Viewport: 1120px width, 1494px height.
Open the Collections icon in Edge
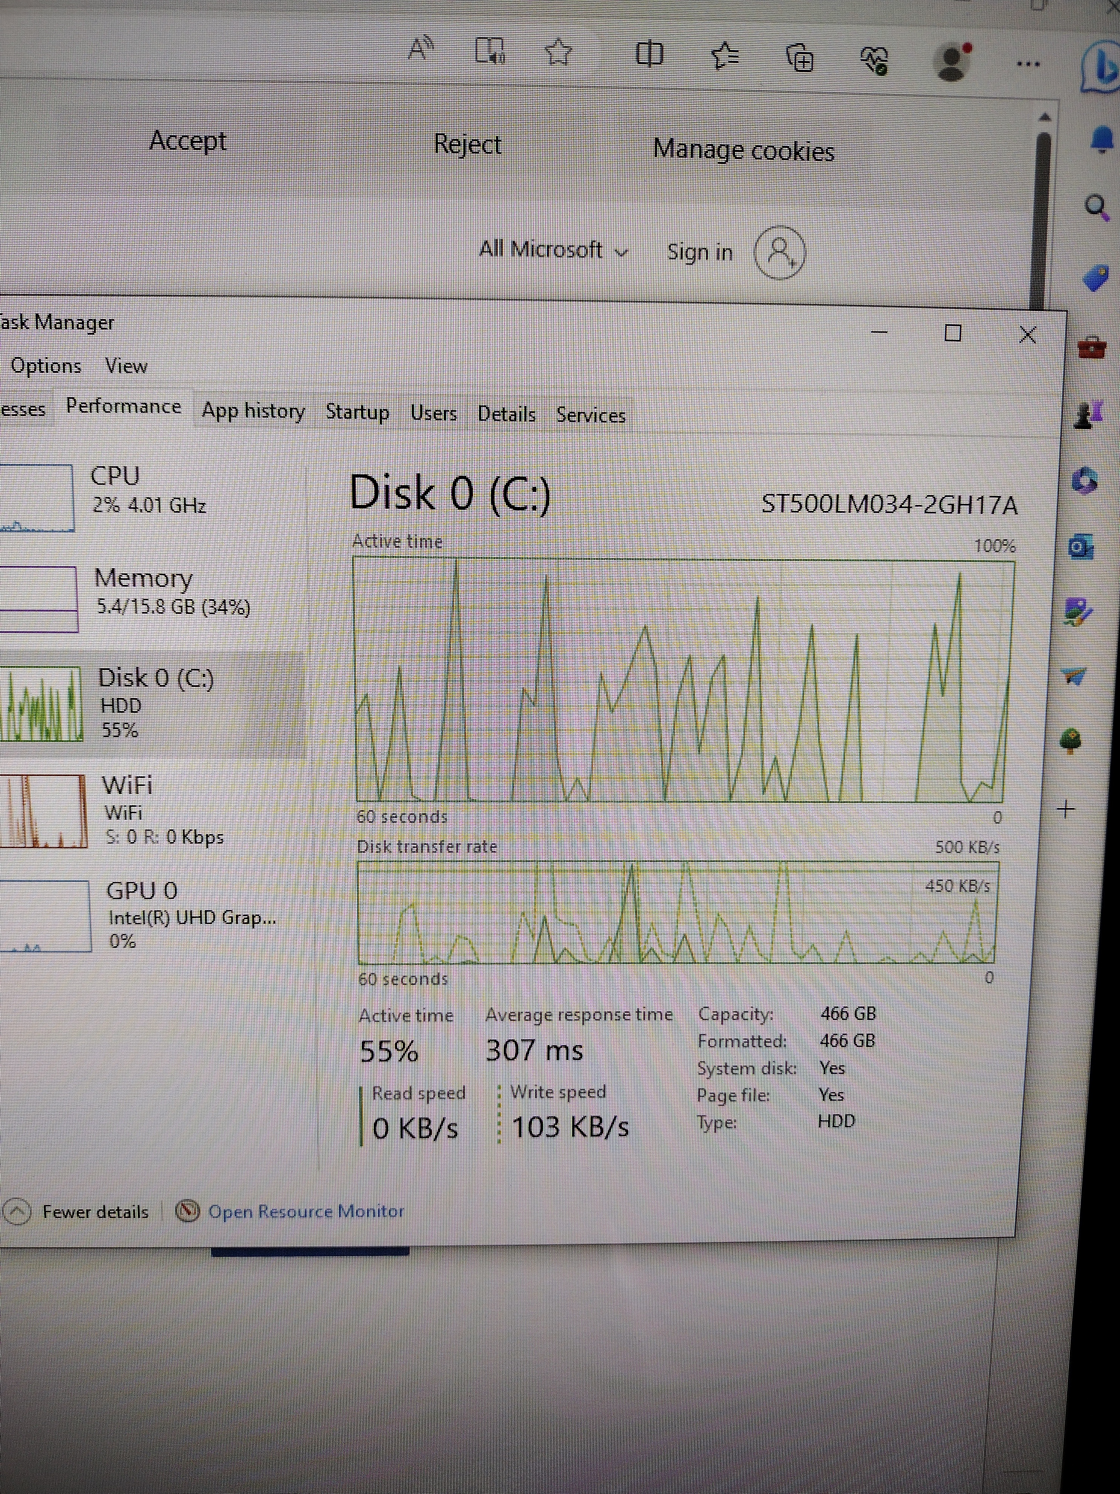[801, 59]
